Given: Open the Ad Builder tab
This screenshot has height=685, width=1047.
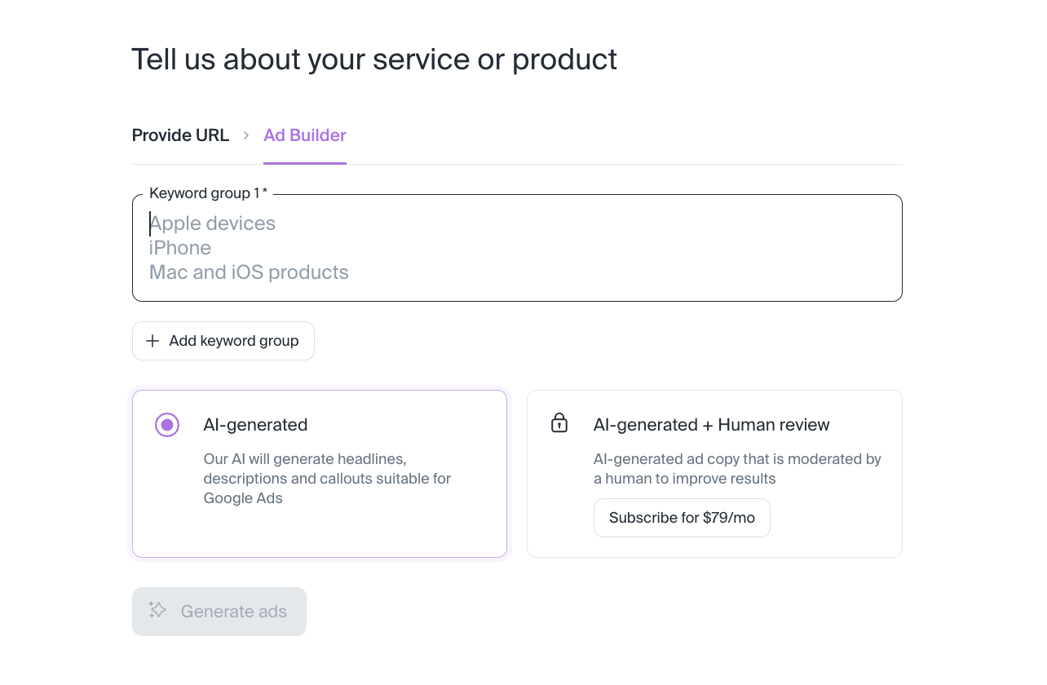Looking at the screenshot, I should click(x=305, y=135).
